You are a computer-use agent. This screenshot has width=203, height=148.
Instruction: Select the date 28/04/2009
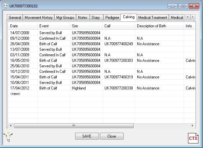(20, 44)
